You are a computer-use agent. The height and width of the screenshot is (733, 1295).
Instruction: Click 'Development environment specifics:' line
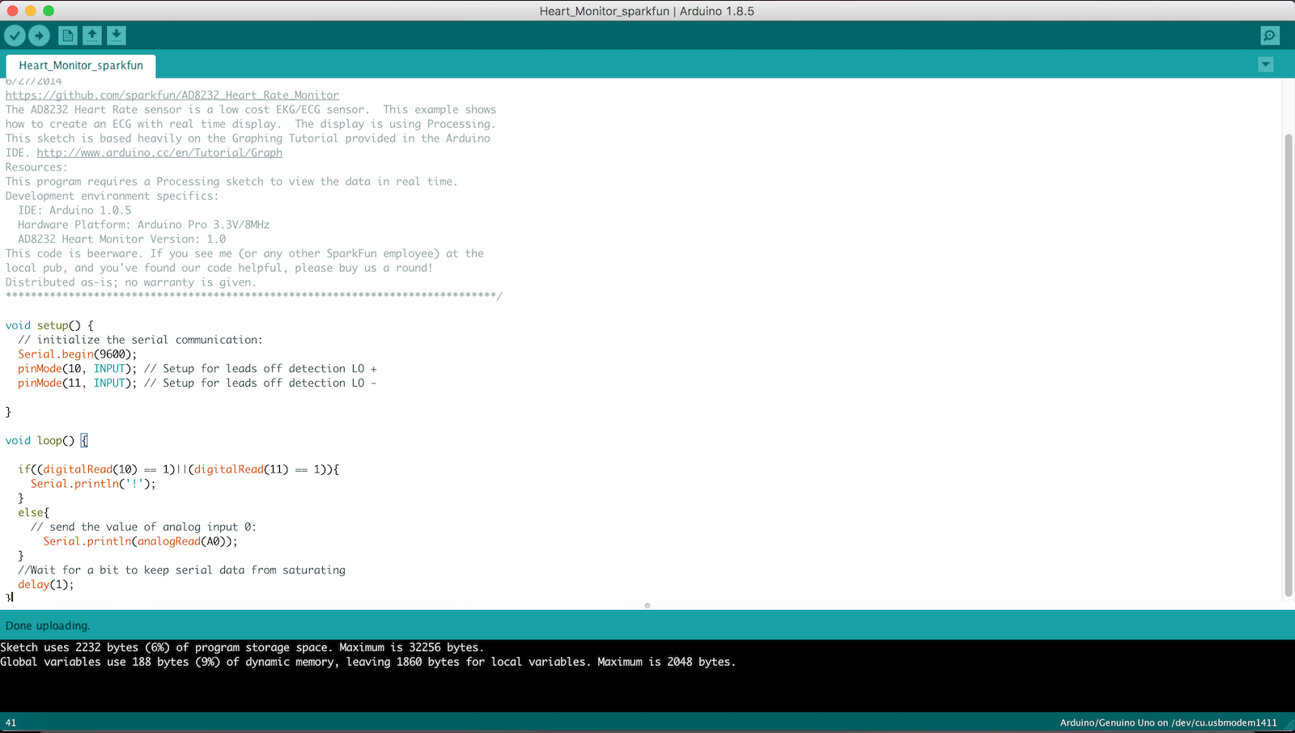(x=112, y=196)
